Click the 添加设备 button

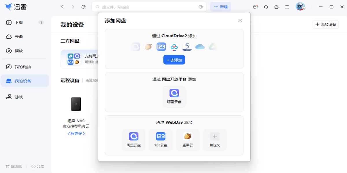(326, 24)
